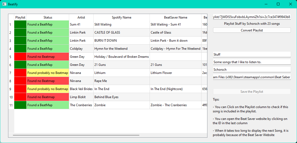This screenshot has width=297, height=143.
Task: Toggle the Playlist cell for Zombie row
Action: click(x=20, y=105)
